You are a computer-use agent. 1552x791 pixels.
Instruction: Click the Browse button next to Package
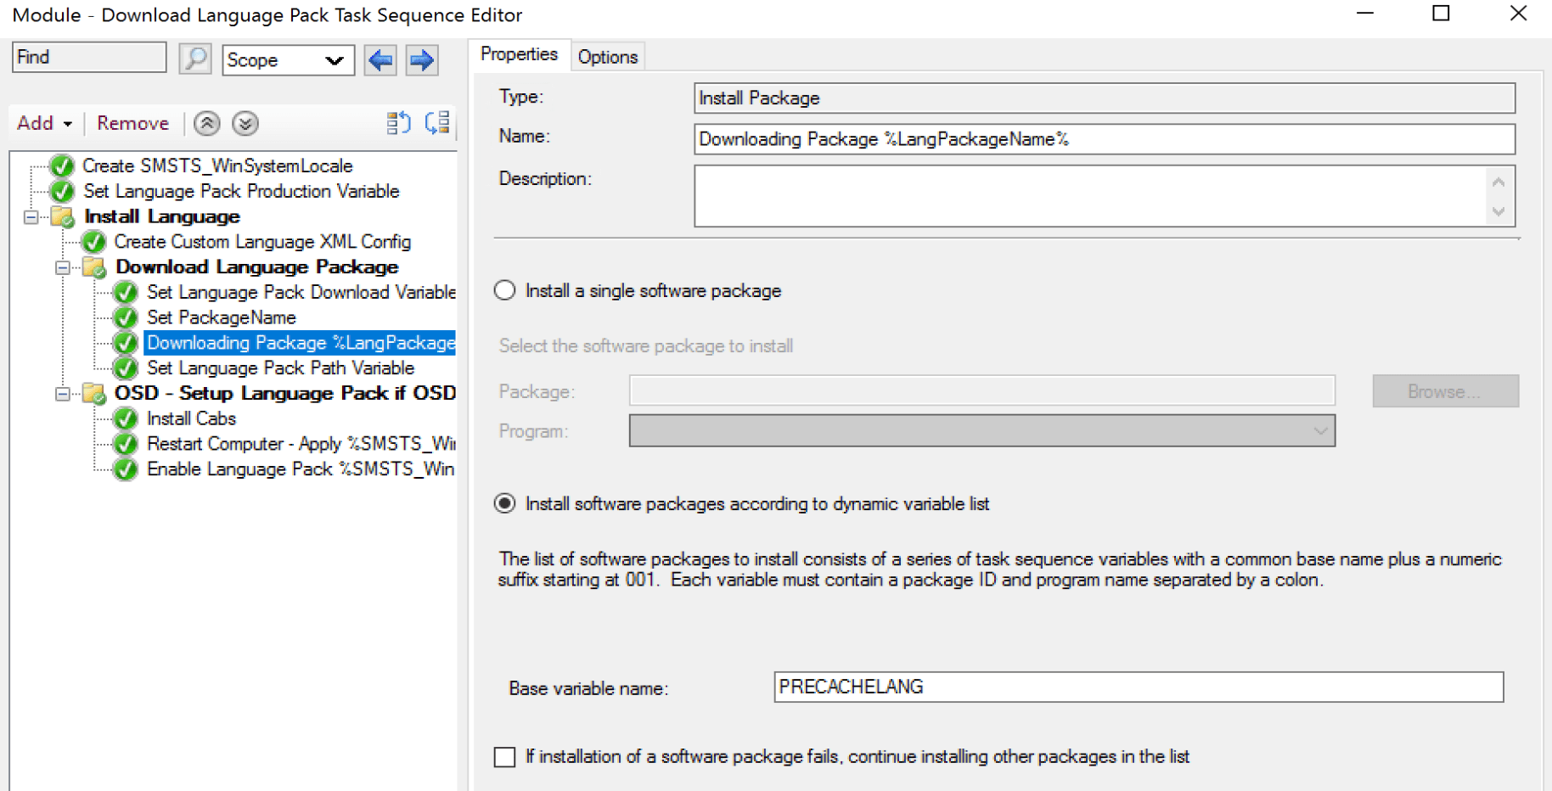(1444, 390)
